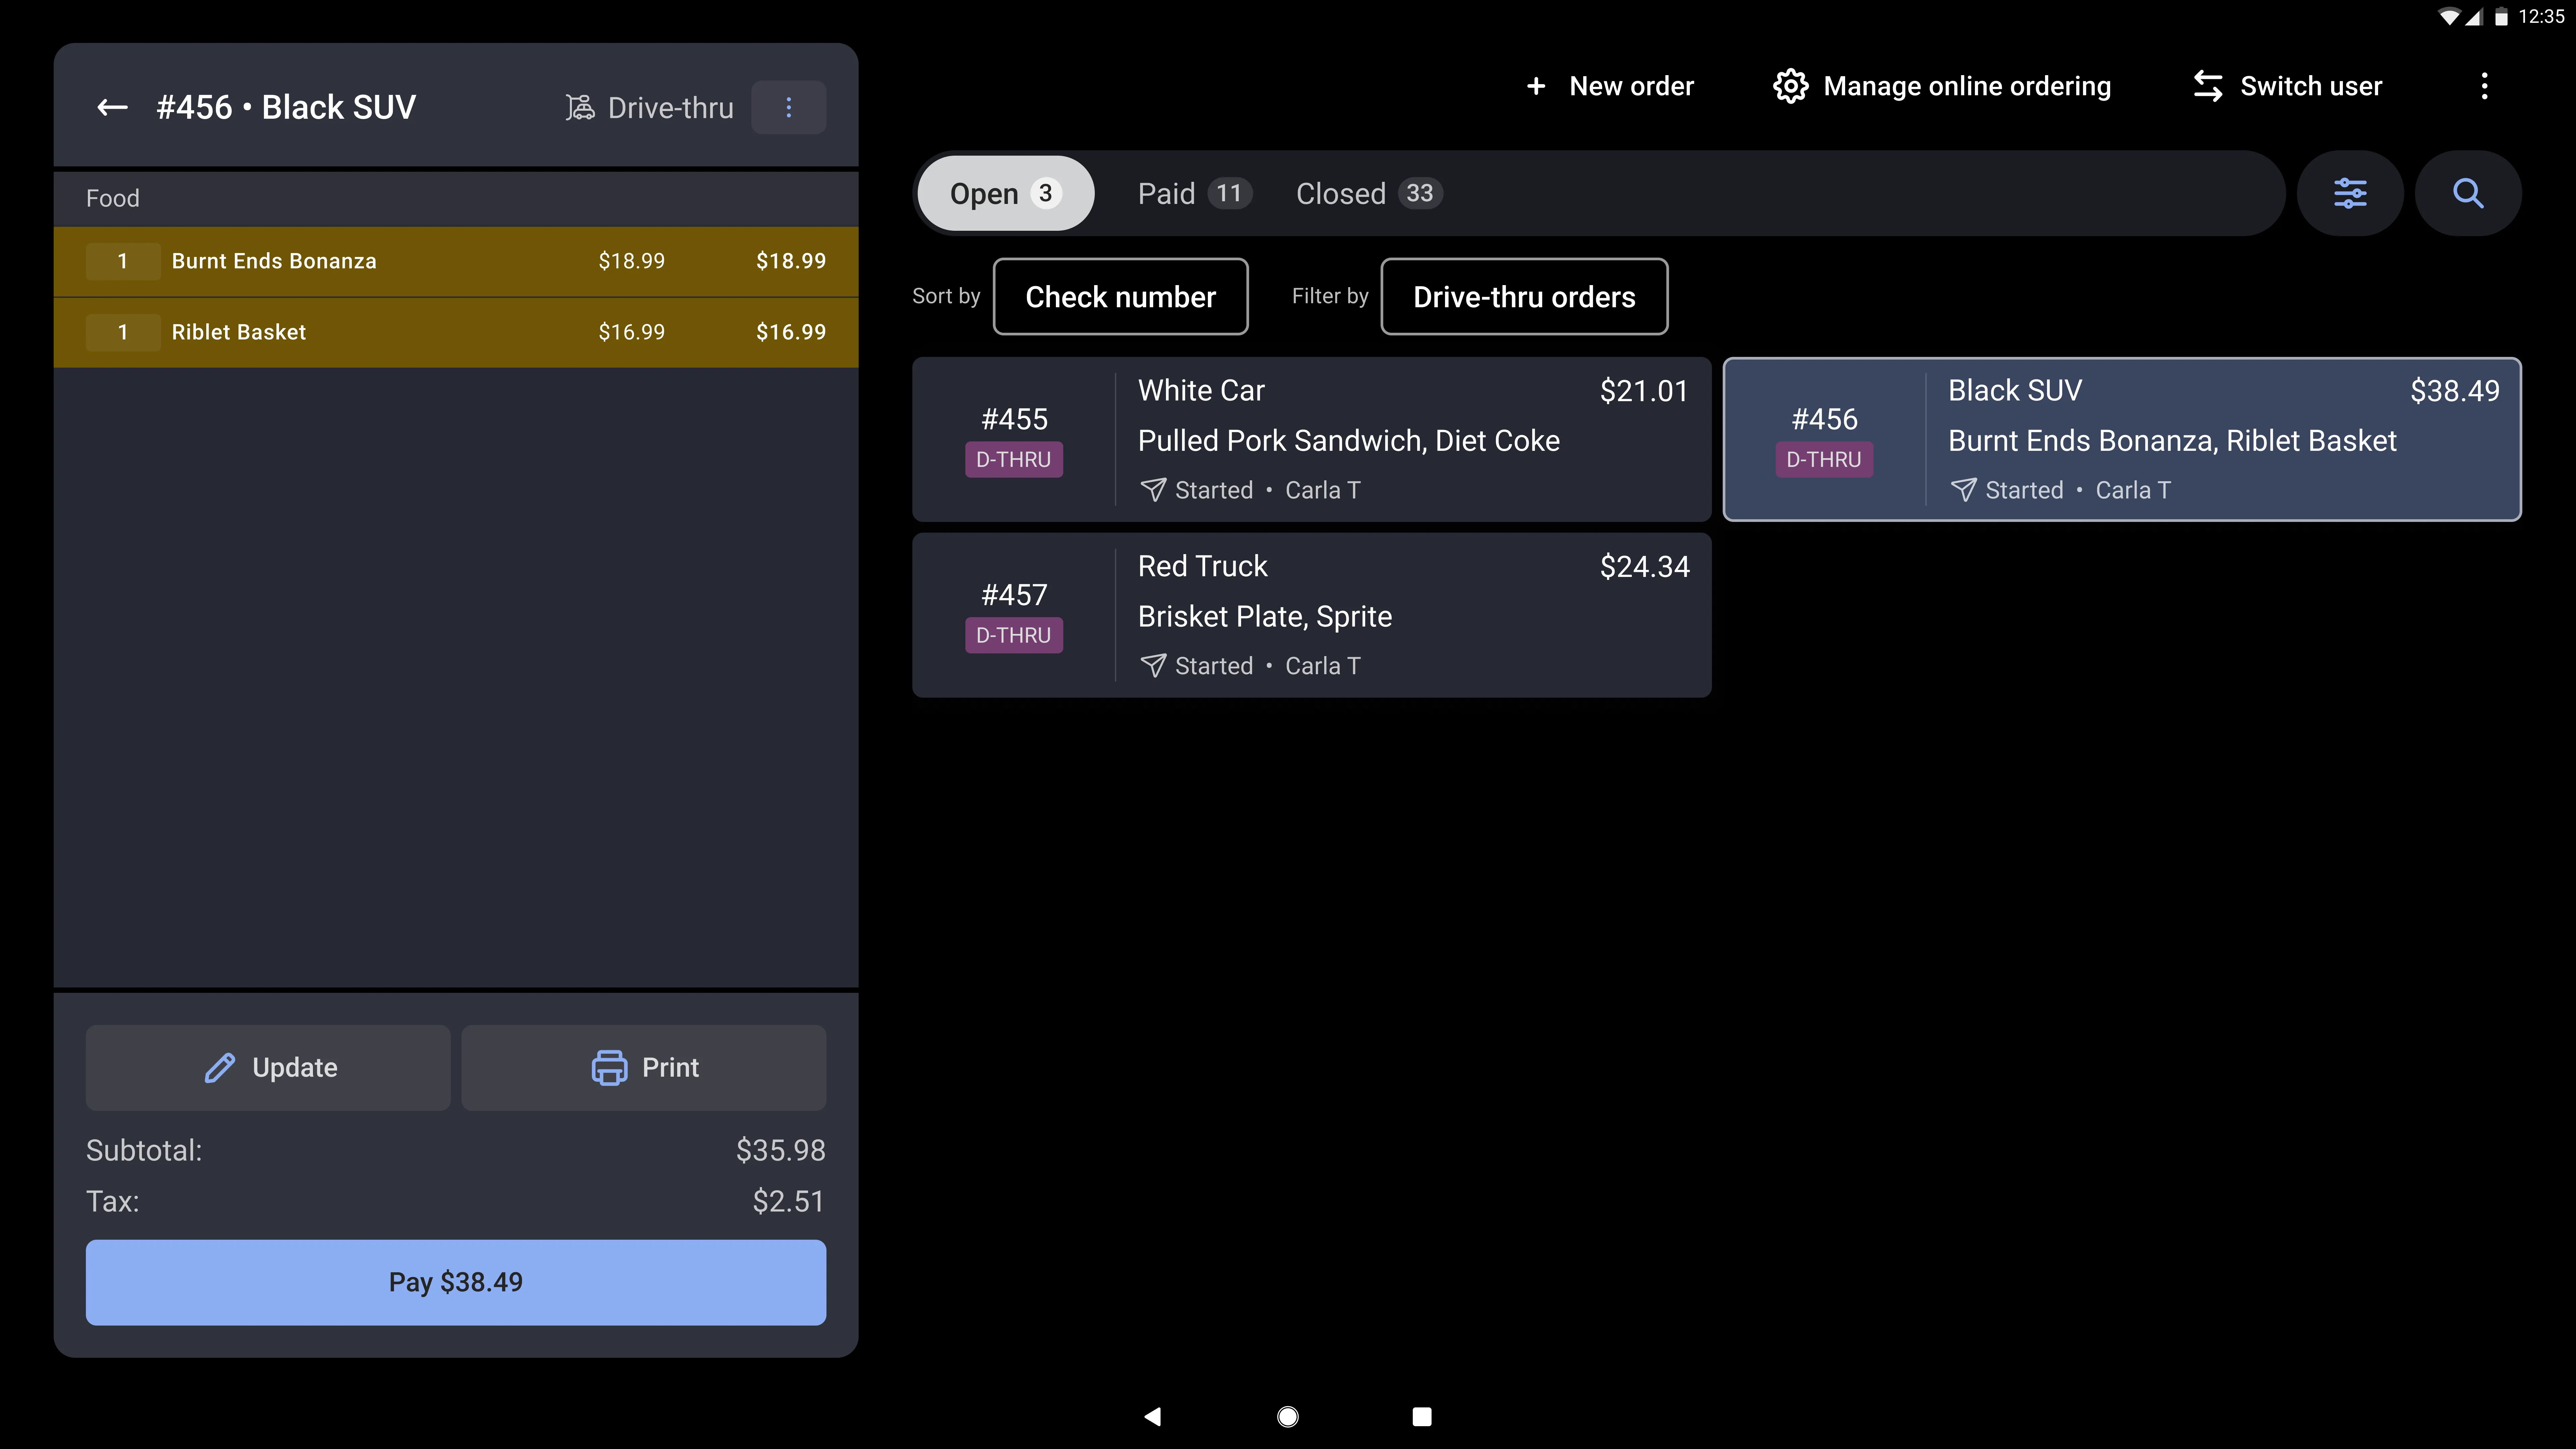Select the Riblet Basket line item
This screenshot has height=1449, width=2576.
(x=456, y=332)
